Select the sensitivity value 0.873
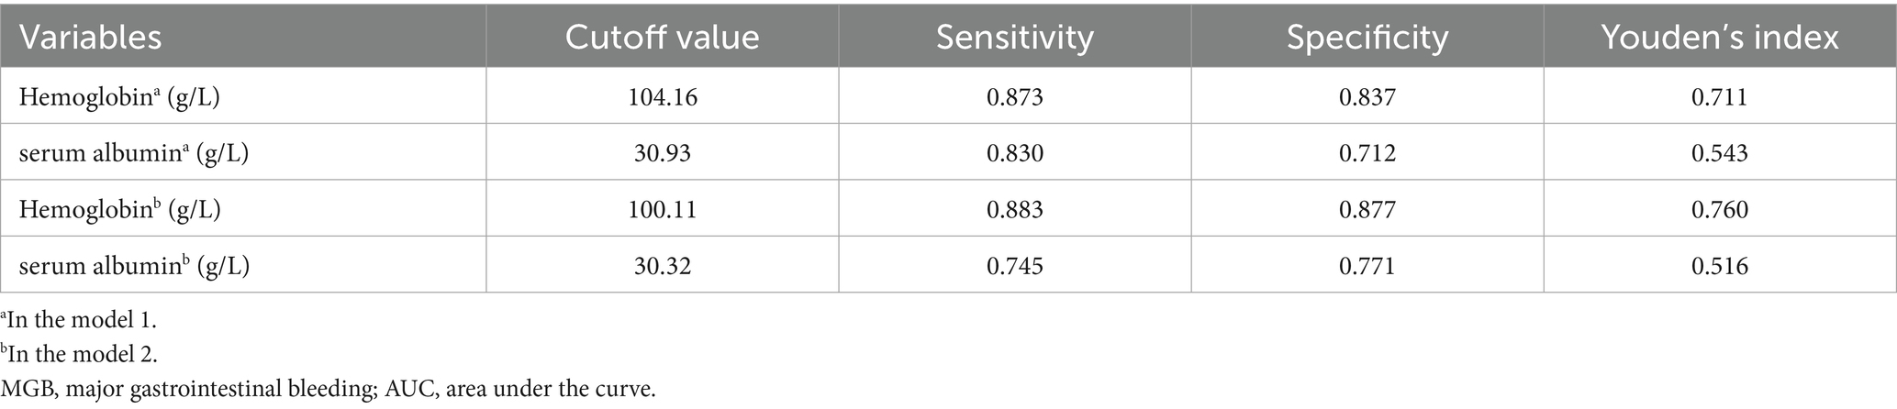The image size is (1897, 409). (x=1014, y=96)
